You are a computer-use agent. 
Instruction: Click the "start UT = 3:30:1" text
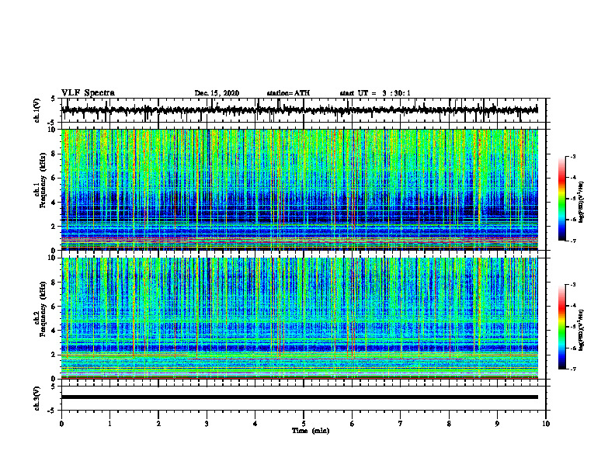tap(375, 93)
